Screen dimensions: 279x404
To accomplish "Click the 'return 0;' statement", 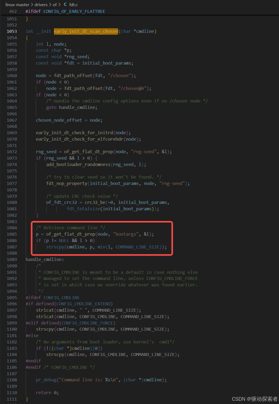I will [47, 393].
